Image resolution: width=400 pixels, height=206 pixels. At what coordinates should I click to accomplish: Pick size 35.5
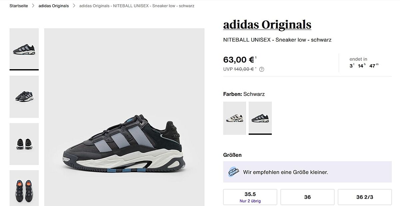[250, 197]
